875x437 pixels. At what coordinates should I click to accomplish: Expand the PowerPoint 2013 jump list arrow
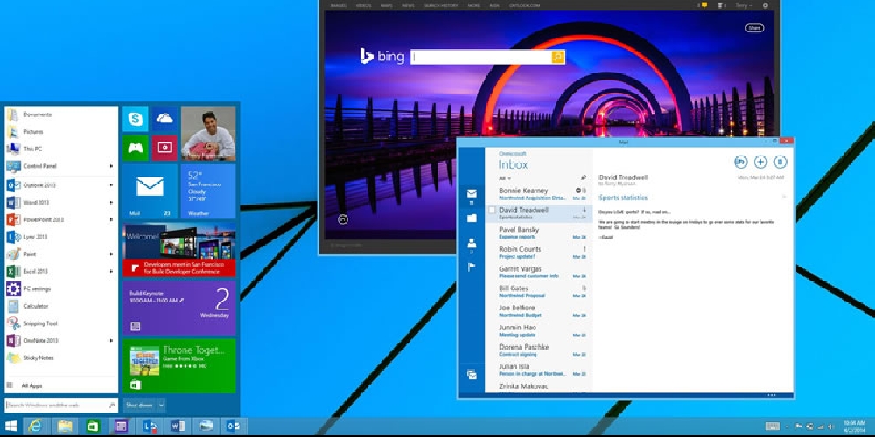click(x=112, y=219)
